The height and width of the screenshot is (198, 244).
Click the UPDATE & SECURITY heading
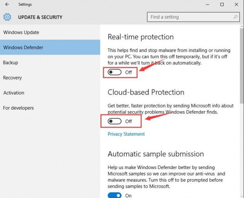(40, 17)
